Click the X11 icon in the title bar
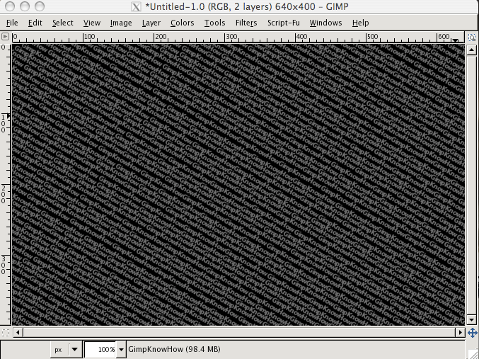Image resolution: width=479 pixels, height=359 pixels. (136, 6)
